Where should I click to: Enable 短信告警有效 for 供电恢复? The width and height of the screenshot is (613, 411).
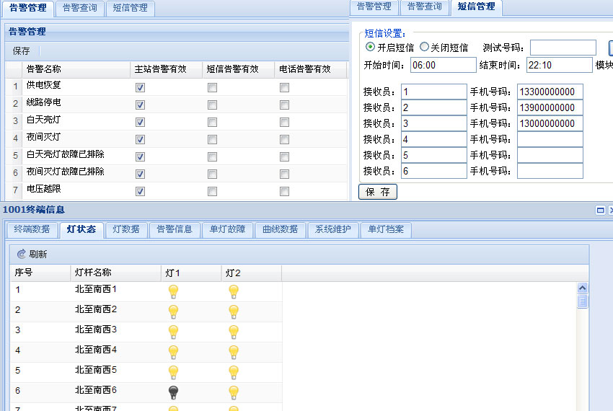pos(212,87)
